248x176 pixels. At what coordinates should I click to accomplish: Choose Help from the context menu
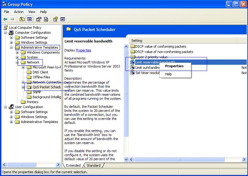click(x=168, y=74)
